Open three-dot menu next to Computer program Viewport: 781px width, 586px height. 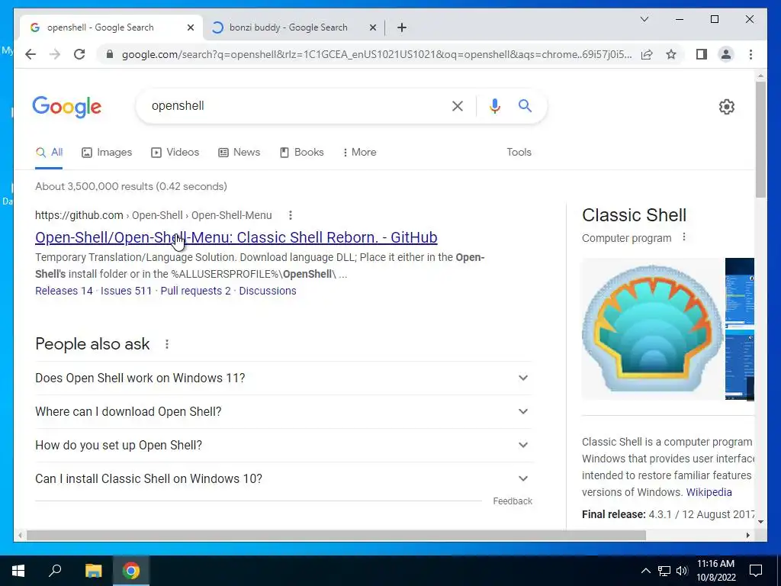pyautogui.click(x=684, y=237)
